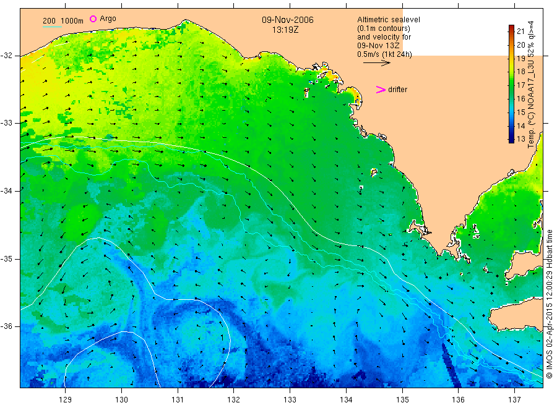Click the '0.5m/s (1kt 24h)' text
The width and height of the screenshot is (557, 408).
point(384,54)
